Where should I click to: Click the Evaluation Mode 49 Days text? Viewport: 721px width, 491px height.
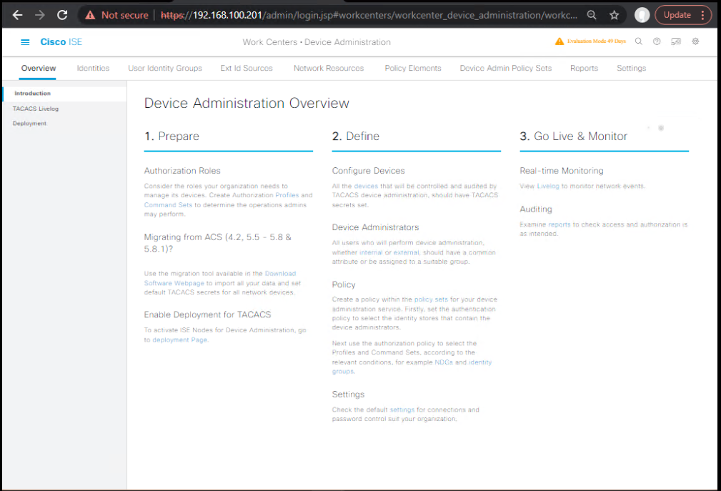(x=597, y=41)
